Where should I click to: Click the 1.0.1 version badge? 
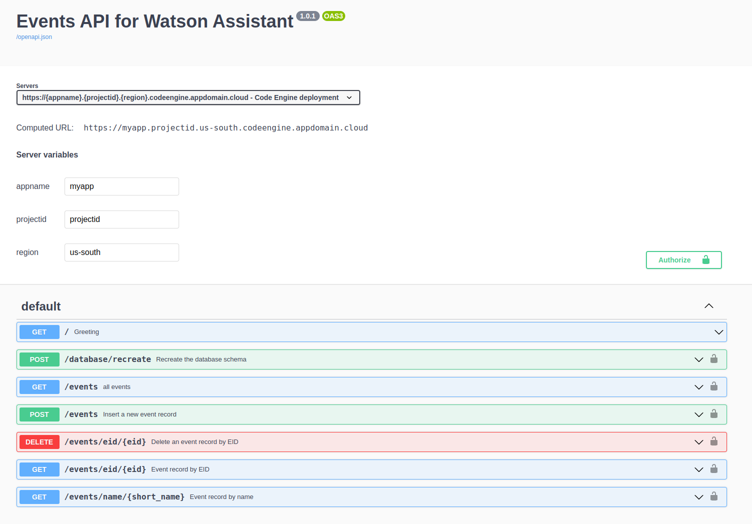tap(308, 16)
